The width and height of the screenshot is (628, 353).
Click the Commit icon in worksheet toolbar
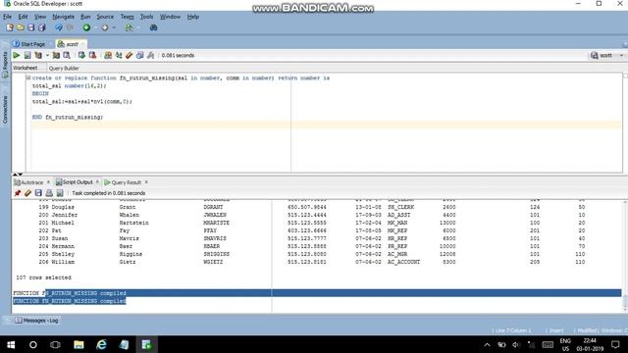(x=81, y=55)
